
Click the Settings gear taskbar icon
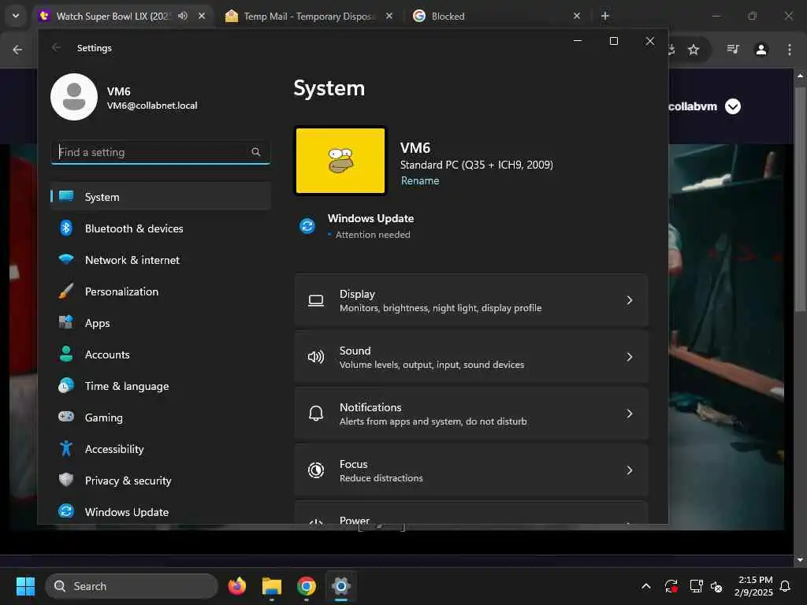coord(340,586)
